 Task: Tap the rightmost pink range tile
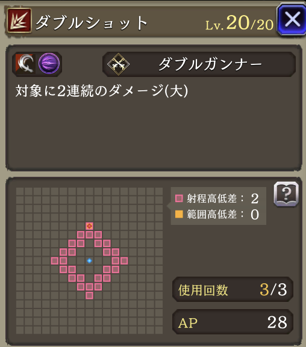click(x=124, y=260)
